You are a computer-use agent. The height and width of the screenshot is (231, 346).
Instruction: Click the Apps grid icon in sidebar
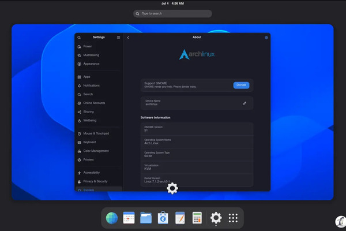[80, 77]
